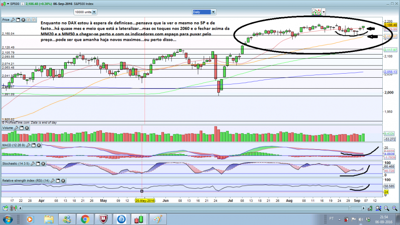
Task: Click the scrollbar right arrow
Action: (364, 209)
